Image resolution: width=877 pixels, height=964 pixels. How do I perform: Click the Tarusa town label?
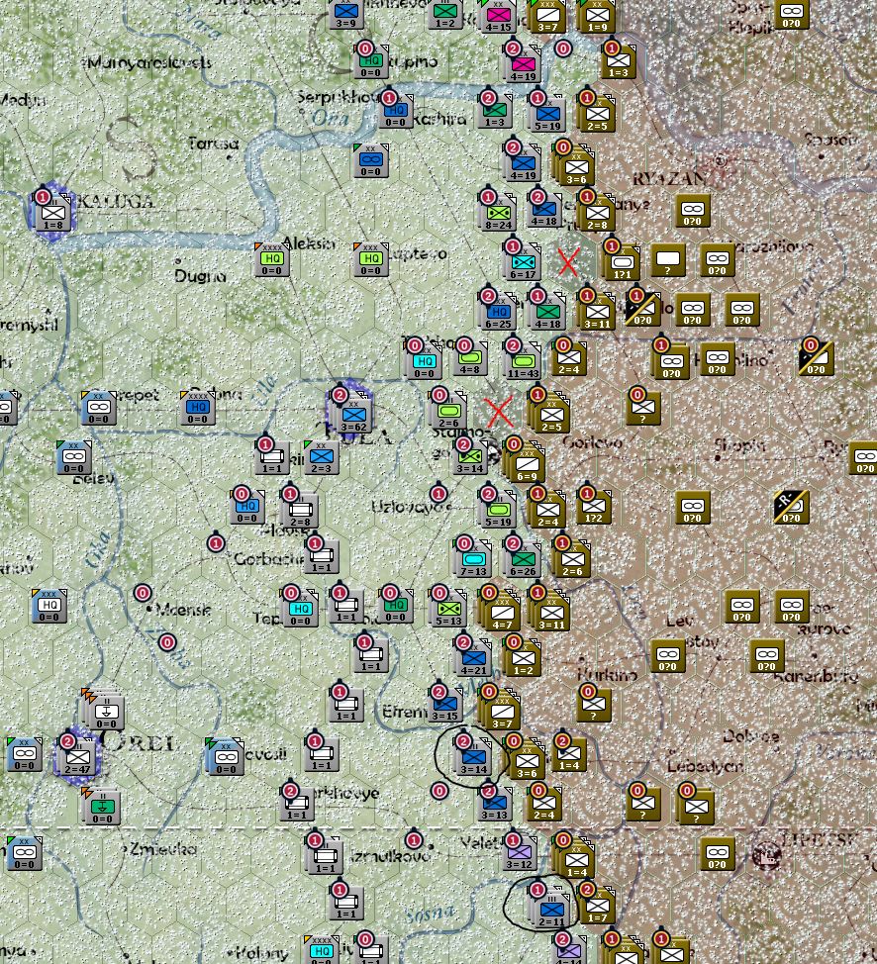coord(214,144)
